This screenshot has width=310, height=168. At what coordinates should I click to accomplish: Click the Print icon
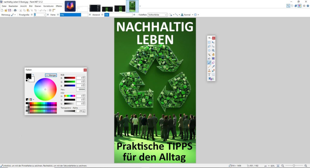pos(15,10)
